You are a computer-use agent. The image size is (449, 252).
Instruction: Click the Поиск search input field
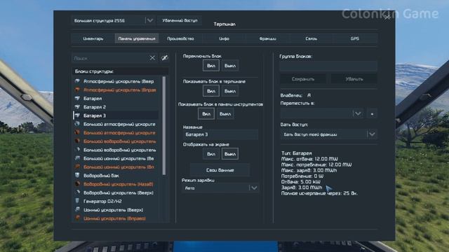109,58
